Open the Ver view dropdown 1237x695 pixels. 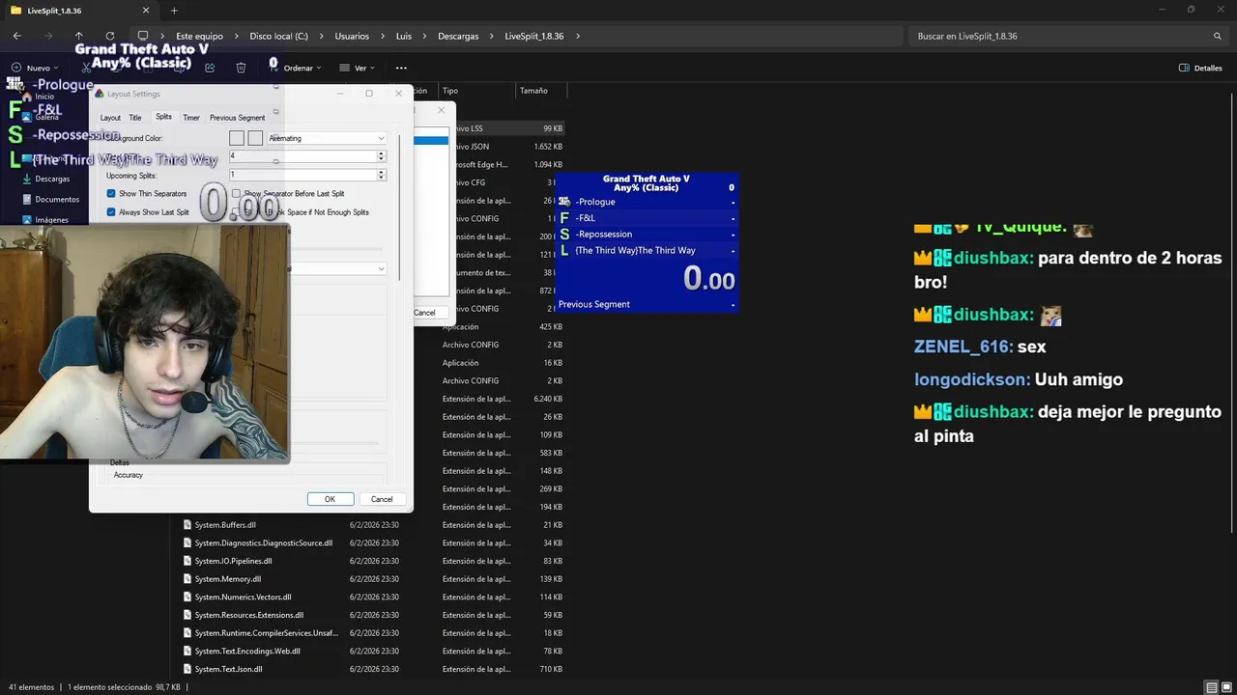coord(357,68)
